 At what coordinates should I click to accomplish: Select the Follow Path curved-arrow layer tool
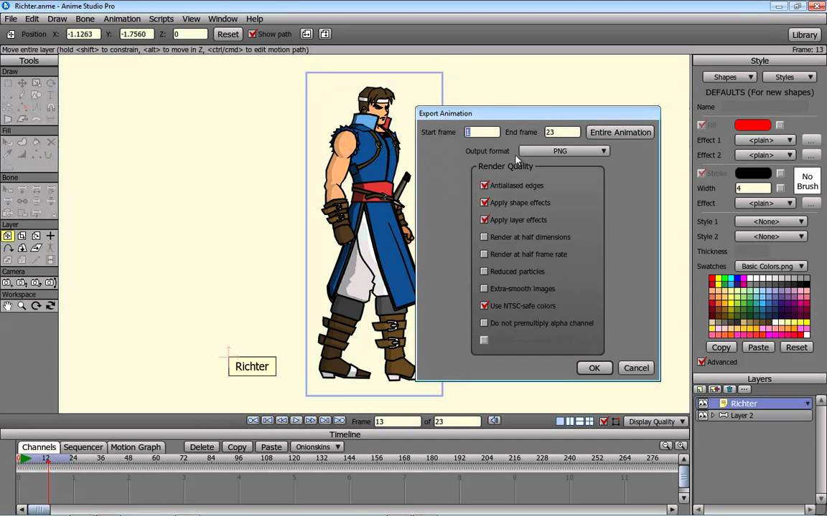click(x=7, y=247)
